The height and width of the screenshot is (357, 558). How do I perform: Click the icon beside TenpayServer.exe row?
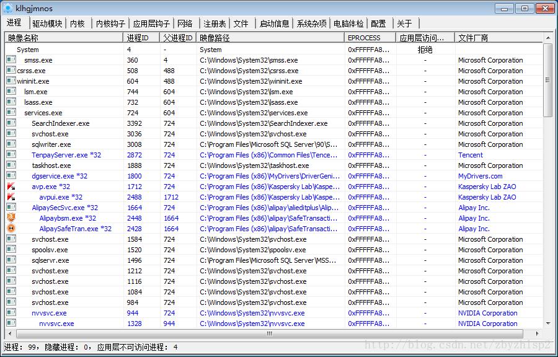(11, 155)
